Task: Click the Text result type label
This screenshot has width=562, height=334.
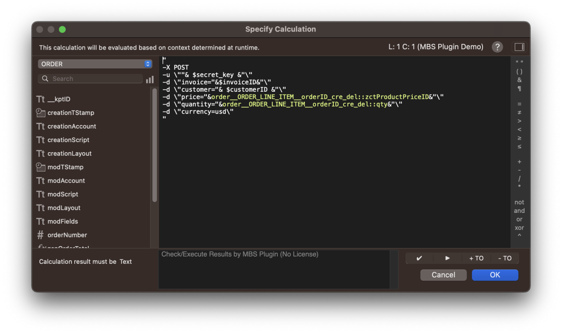Action: [x=126, y=262]
